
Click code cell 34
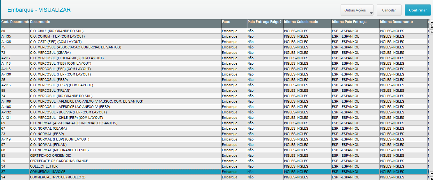(x=15, y=166)
